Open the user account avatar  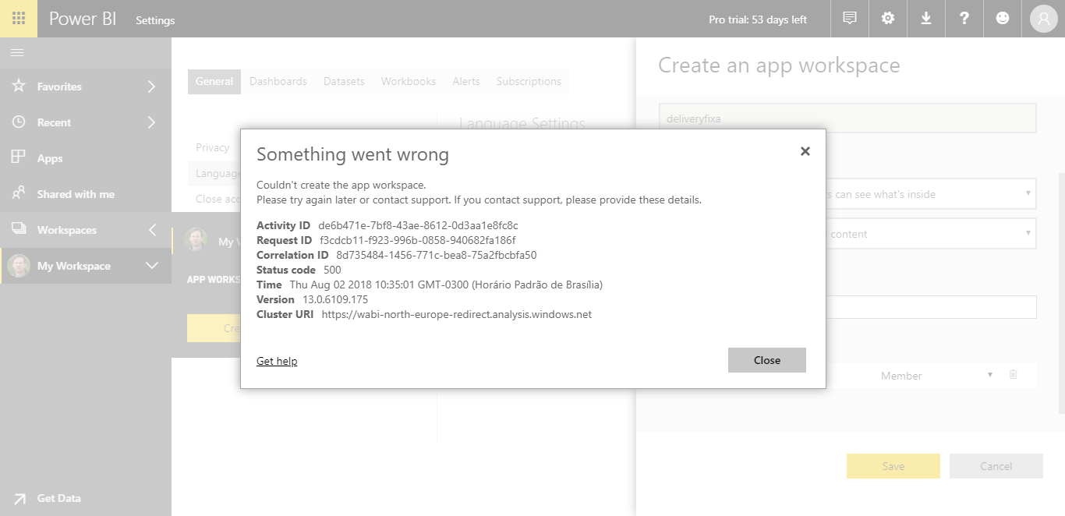click(x=1043, y=19)
